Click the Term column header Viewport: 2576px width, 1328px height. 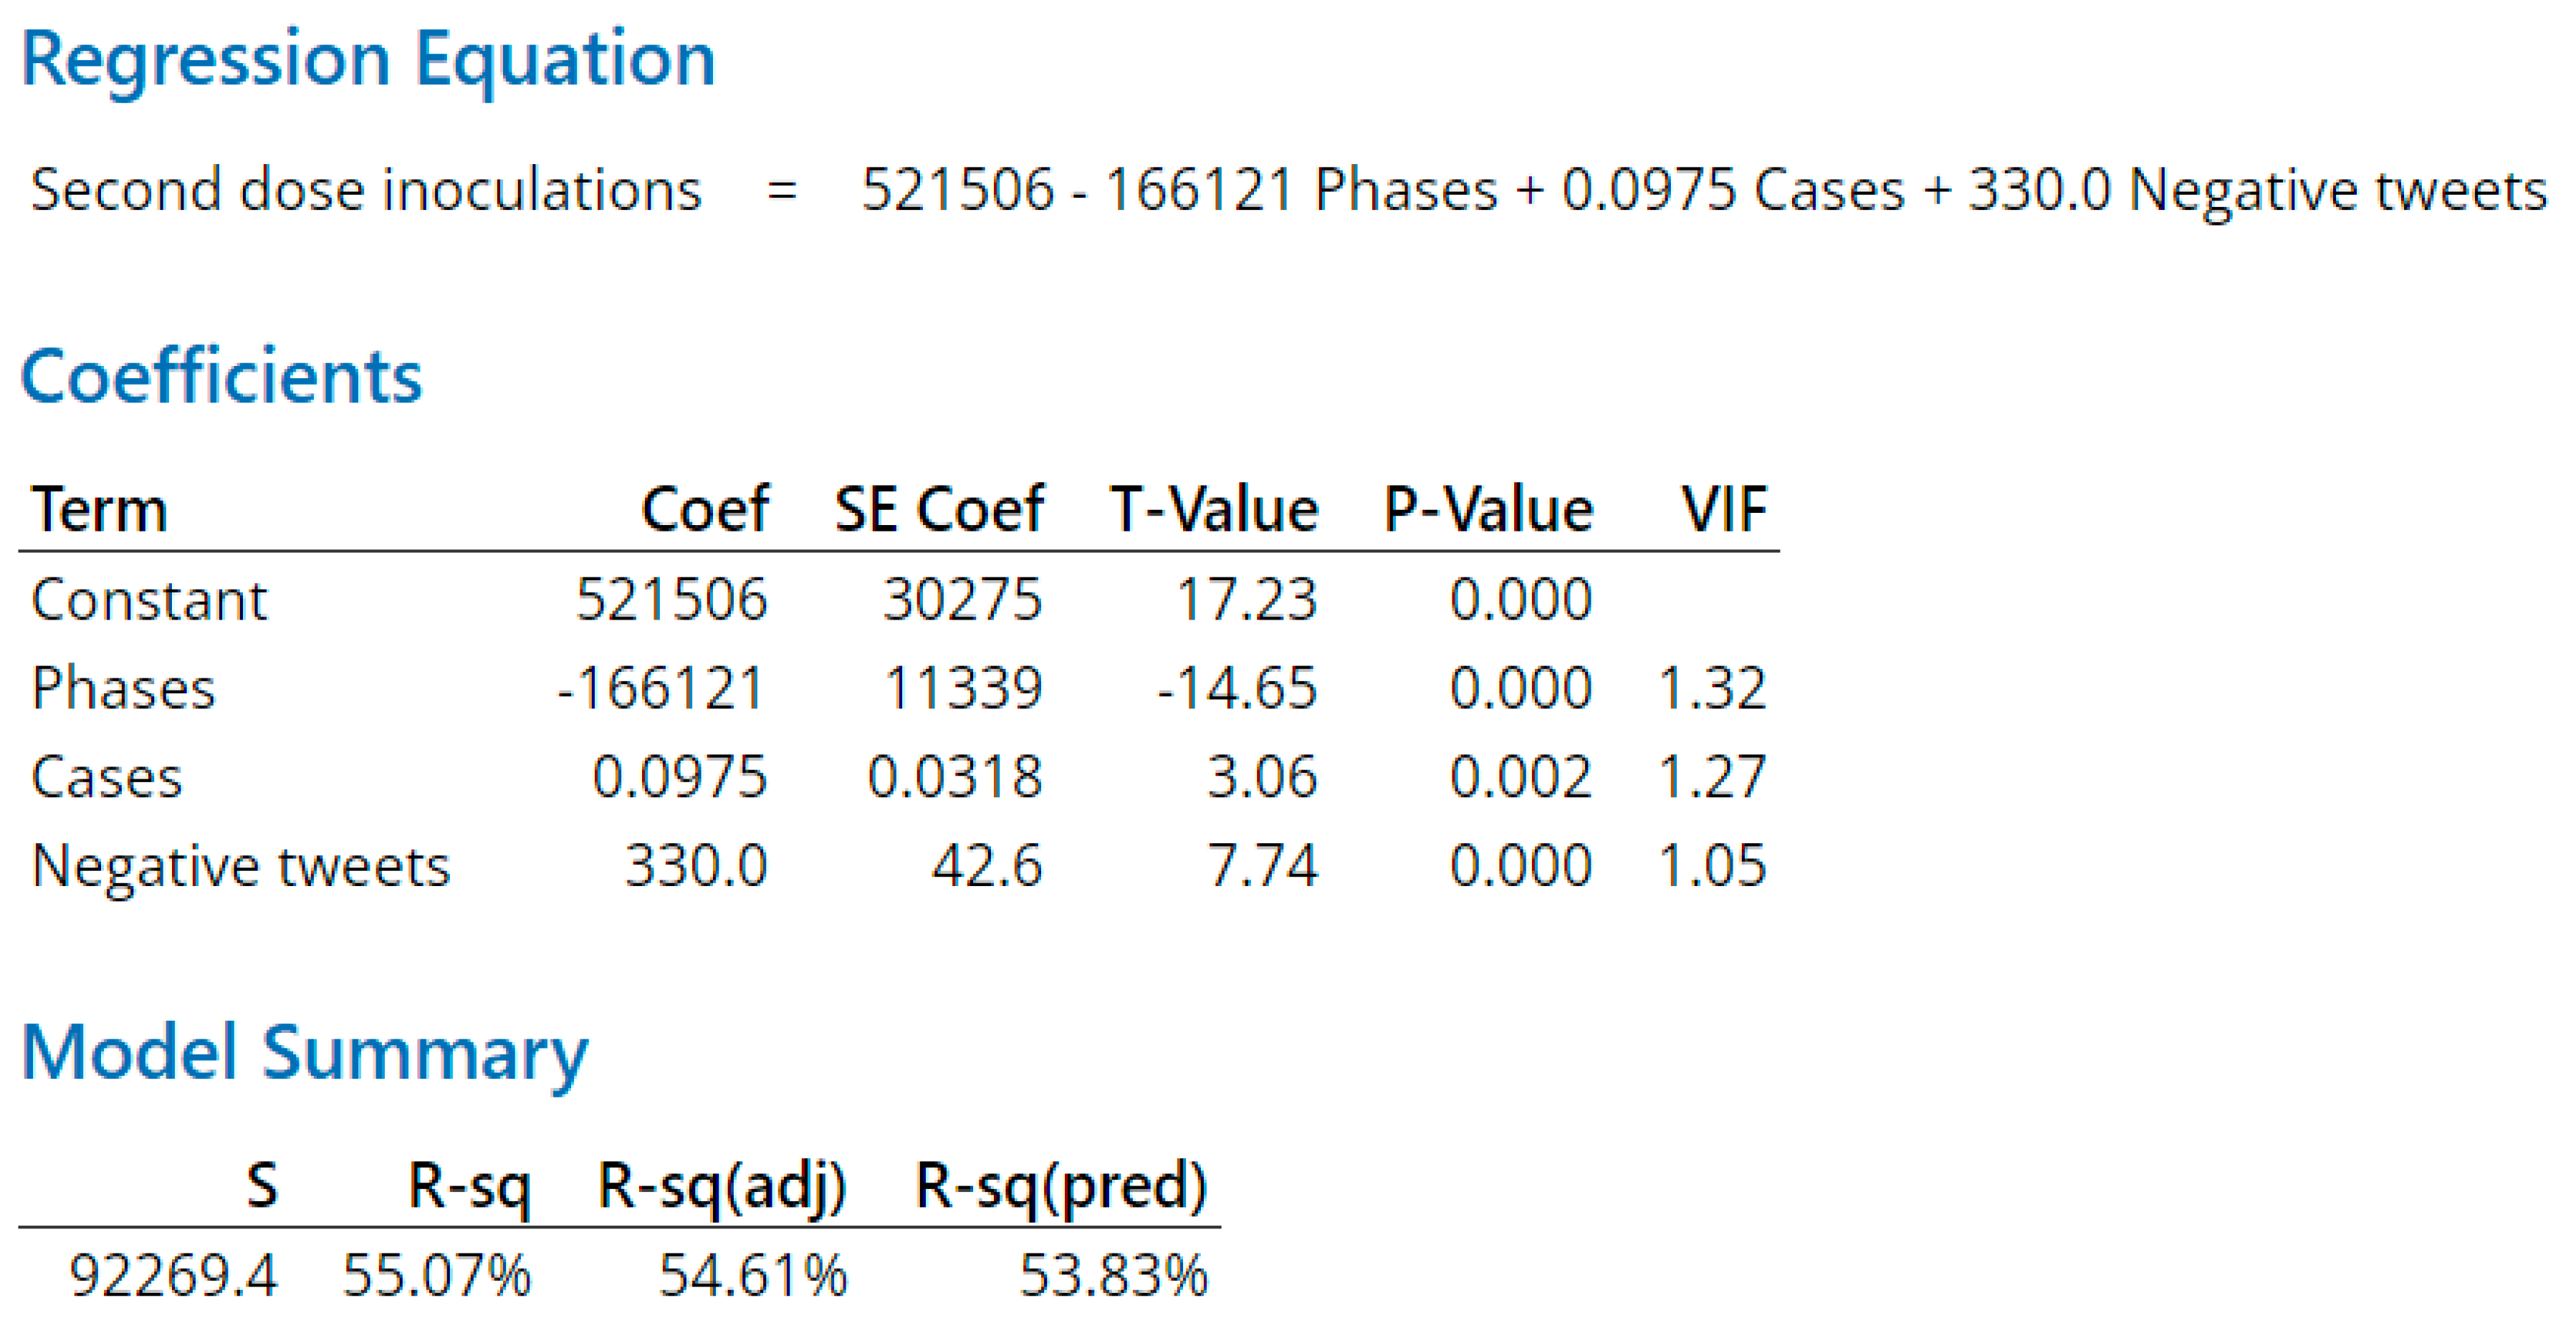tap(99, 509)
